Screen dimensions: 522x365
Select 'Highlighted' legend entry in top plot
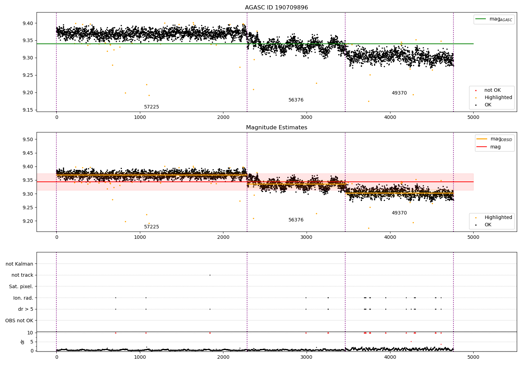pos(498,98)
